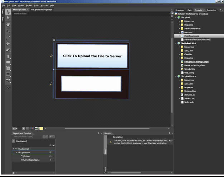Collapse the [UserControl] tree node
The width and height of the screenshot is (224, 177).
pyautogui.click(x=14, y=149)
